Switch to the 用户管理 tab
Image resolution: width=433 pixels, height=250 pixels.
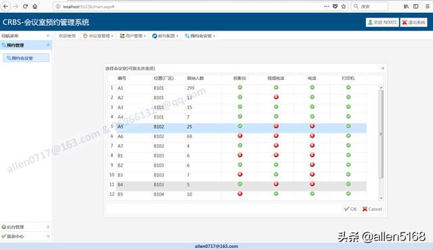point(134,36)
